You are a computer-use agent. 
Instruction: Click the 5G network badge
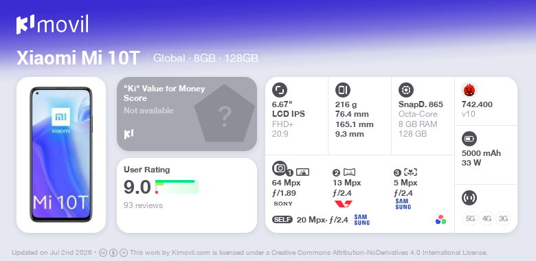coord(470,218)
